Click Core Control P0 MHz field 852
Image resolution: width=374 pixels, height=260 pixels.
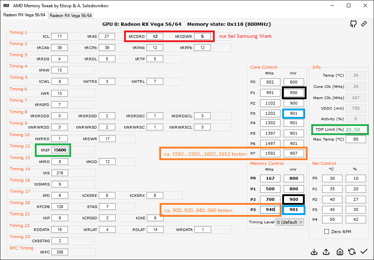point(270,82)
